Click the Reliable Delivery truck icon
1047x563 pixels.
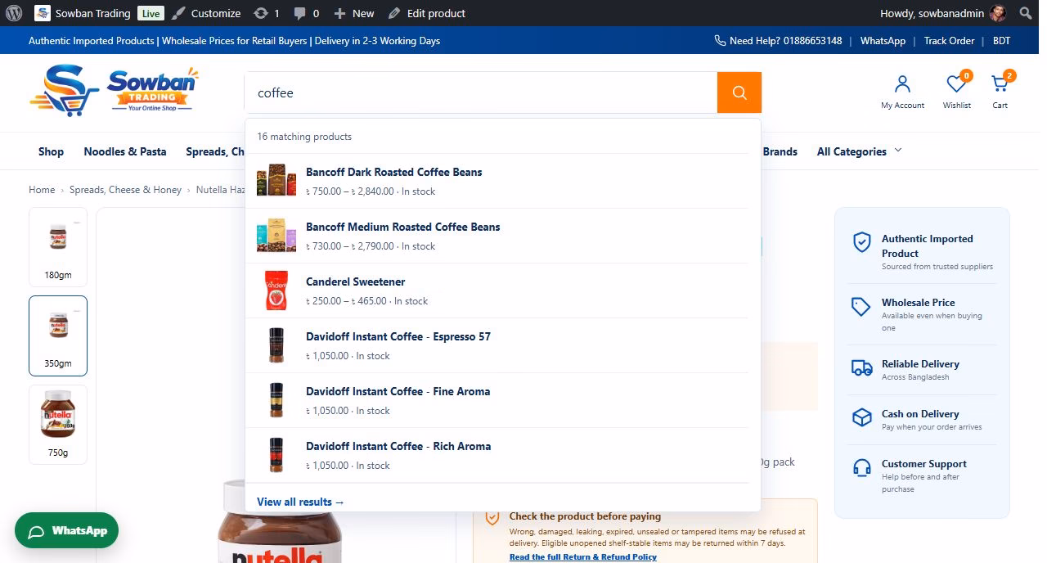point(862,368)
